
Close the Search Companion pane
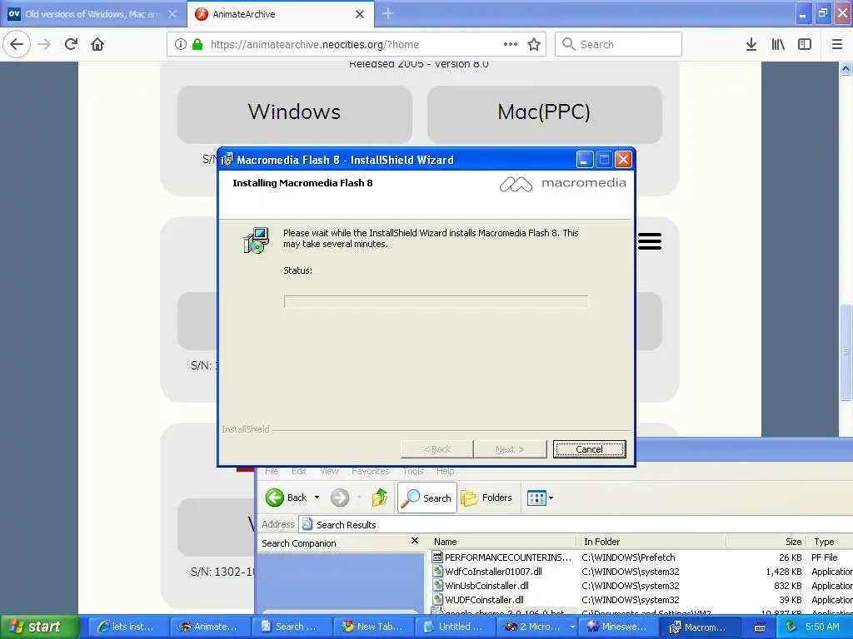[x=415, y=541]
